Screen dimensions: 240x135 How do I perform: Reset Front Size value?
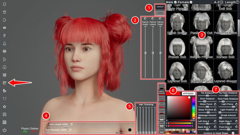tap(237, 127)
